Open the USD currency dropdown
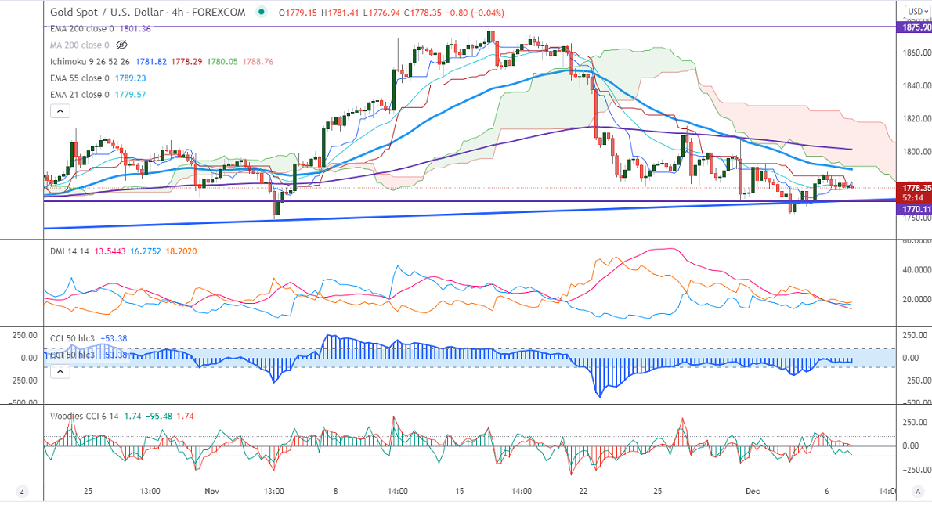Screen dimensions: 932x505 tap(916, 11)
